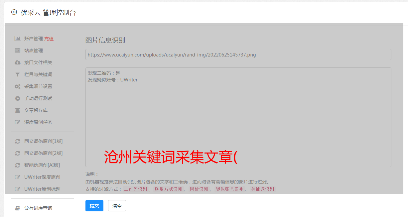Go to 接口文件相关
This screenshot has height=217, width=408.
coord(38,62)
